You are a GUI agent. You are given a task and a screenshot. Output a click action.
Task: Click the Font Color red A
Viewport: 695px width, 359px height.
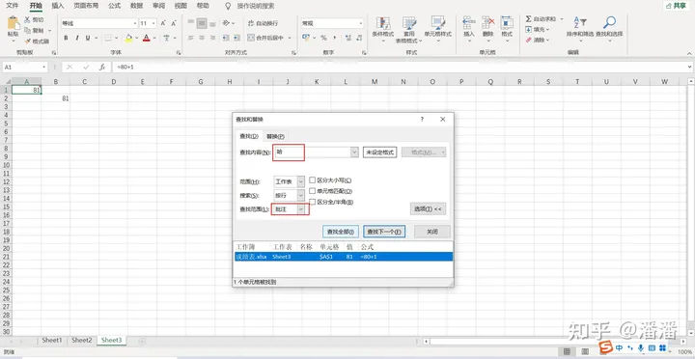click(147, 38)
